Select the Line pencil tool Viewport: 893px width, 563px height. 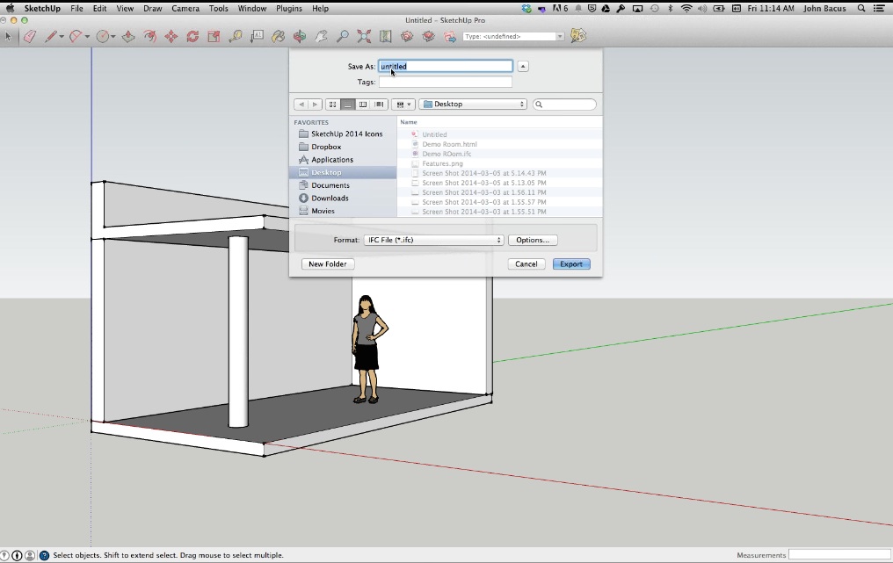[51, 36]
